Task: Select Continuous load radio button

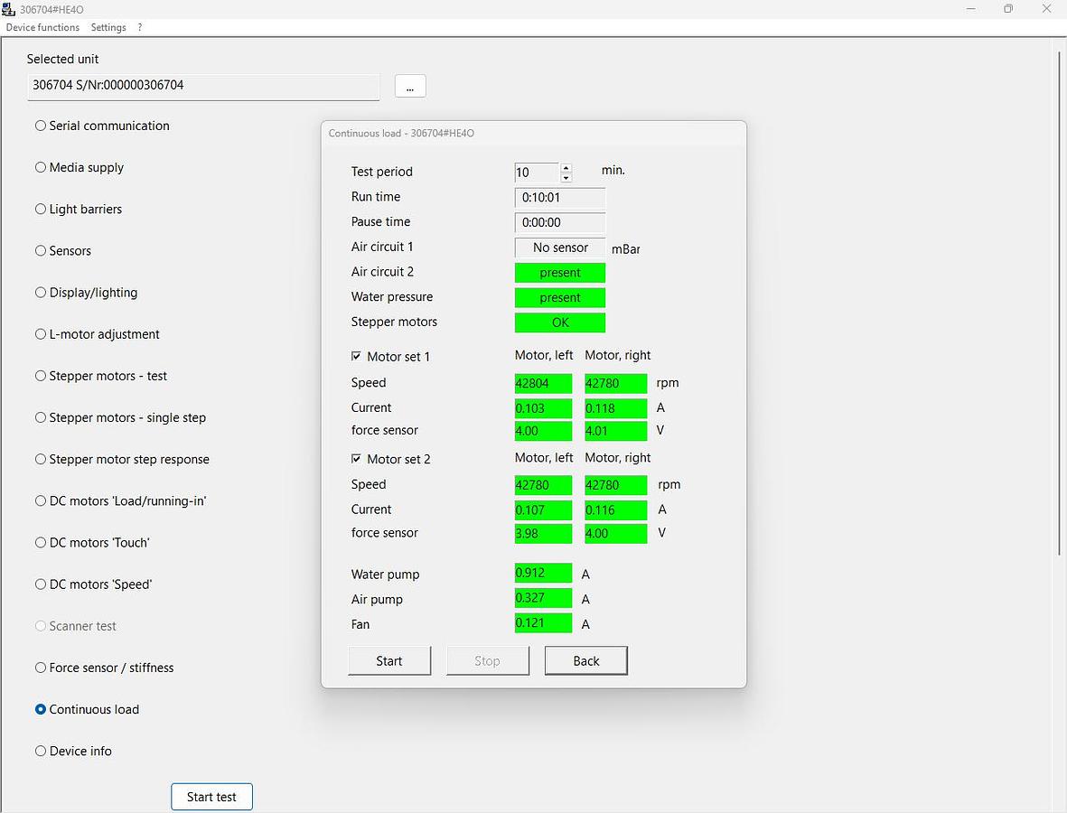Action: (87, 709)
